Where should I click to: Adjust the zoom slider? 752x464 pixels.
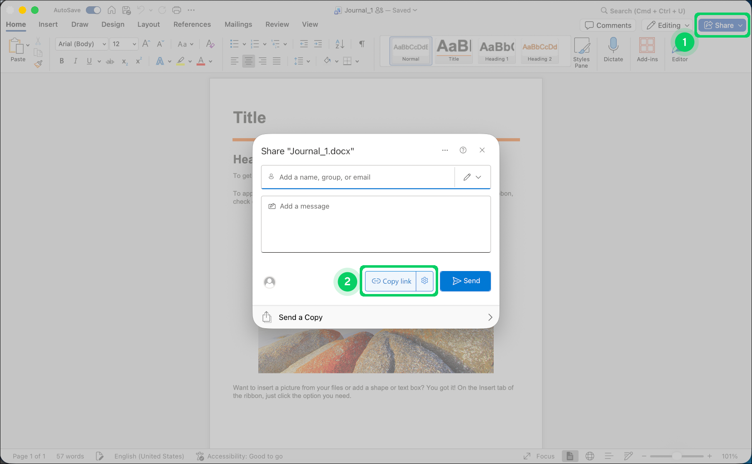click(677, 456)
